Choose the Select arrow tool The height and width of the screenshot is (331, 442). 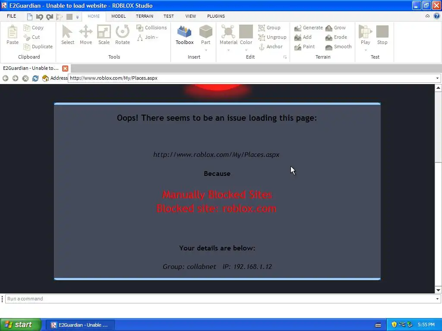(68, 34)
